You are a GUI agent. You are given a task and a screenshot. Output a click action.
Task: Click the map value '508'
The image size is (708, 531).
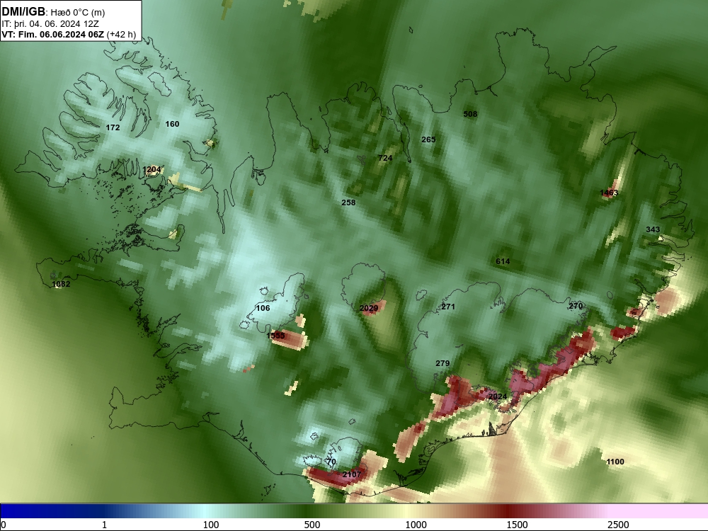[470, 114]
